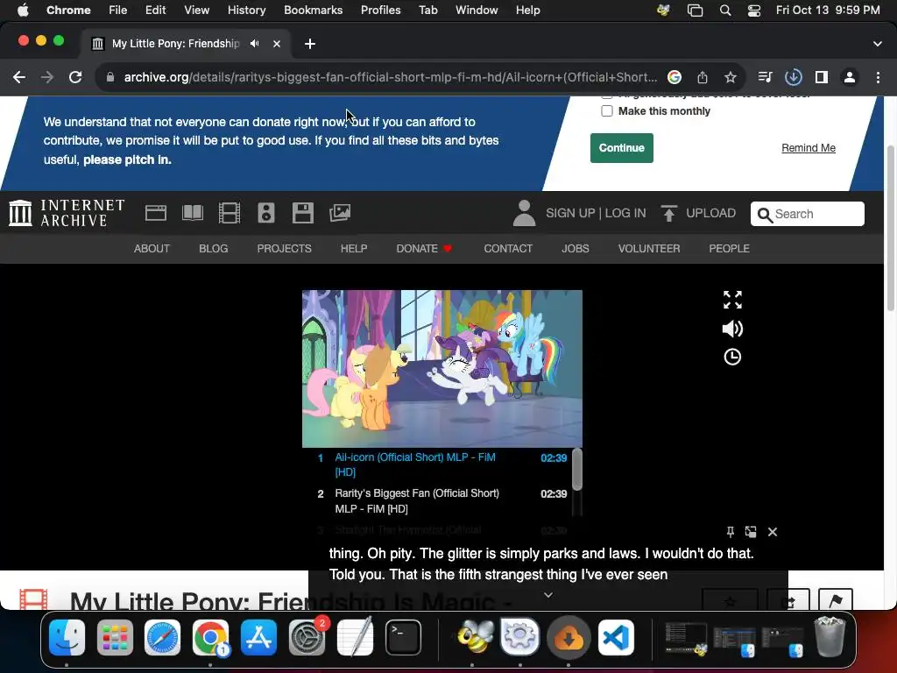This screenshot has width=897, height=673.
Task: Mute the video player volume
Action: [732, 329]
